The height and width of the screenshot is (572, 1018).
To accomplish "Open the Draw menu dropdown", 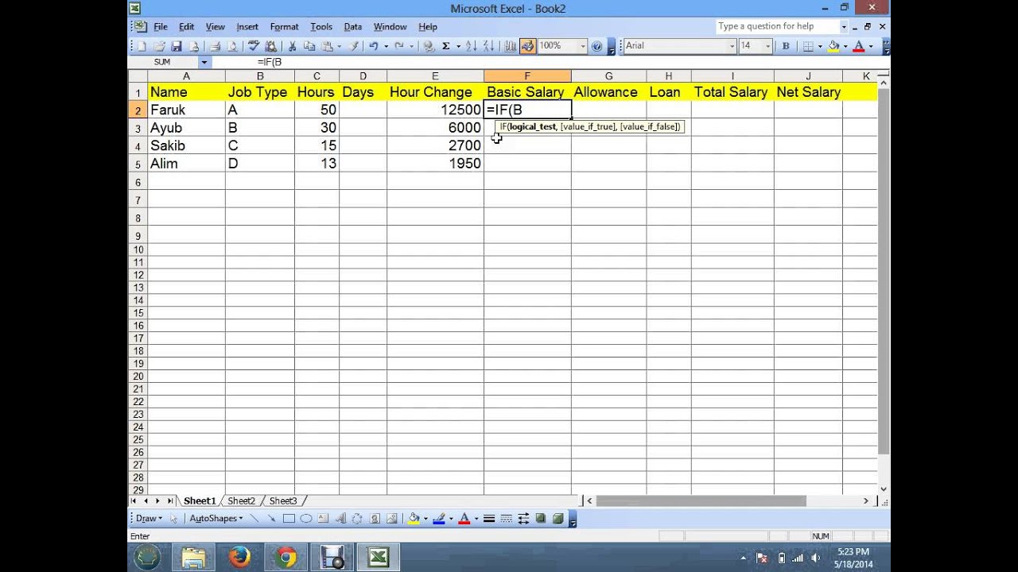I will (149, 519).
